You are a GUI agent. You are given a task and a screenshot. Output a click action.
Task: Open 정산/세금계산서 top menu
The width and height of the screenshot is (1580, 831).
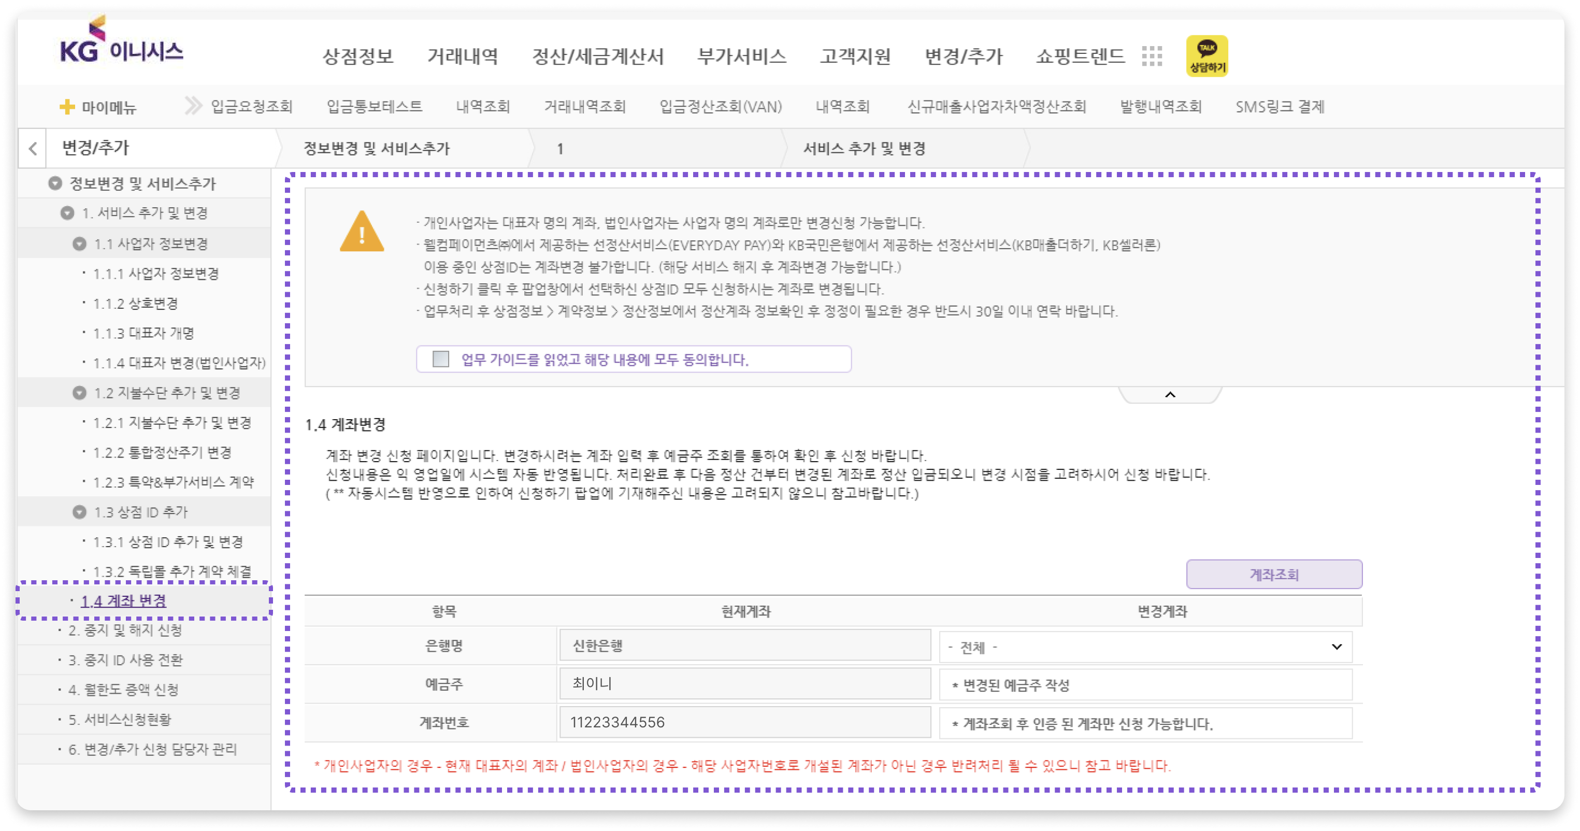[597, 56]
